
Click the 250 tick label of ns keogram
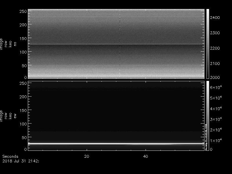(x=23, y=11)
